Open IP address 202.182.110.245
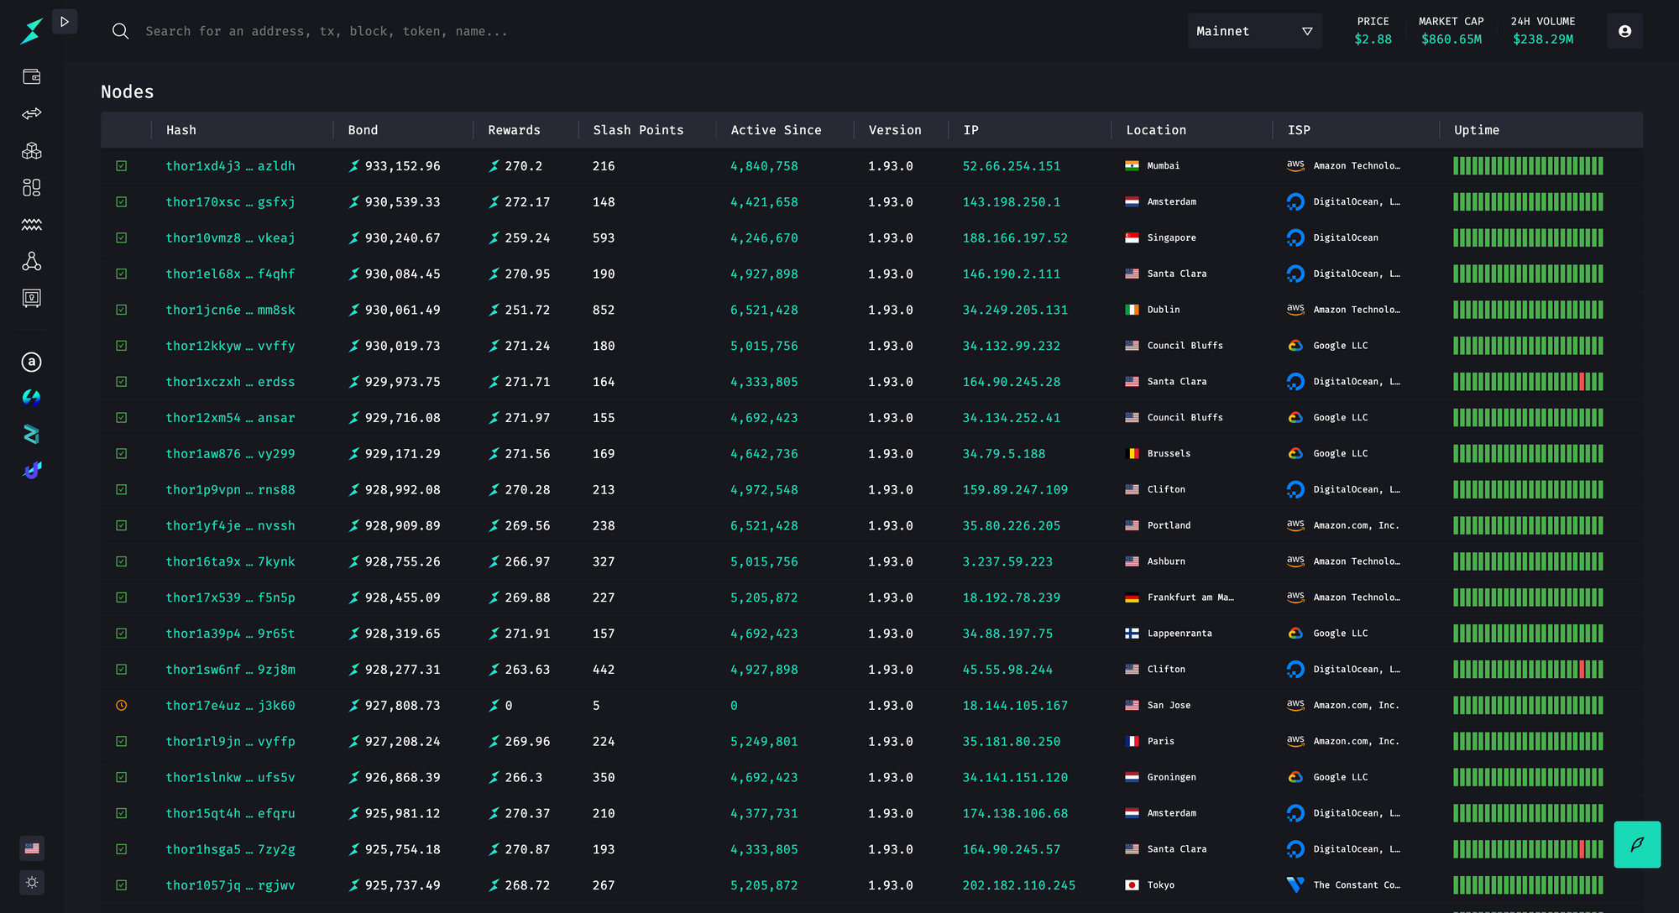The height and width of the screenshot is (913, 1679). tap(1018, 885)
